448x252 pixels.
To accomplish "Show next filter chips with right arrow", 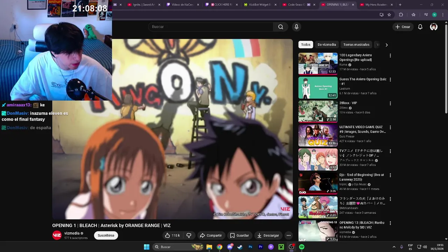I will (x=386, y=45).
